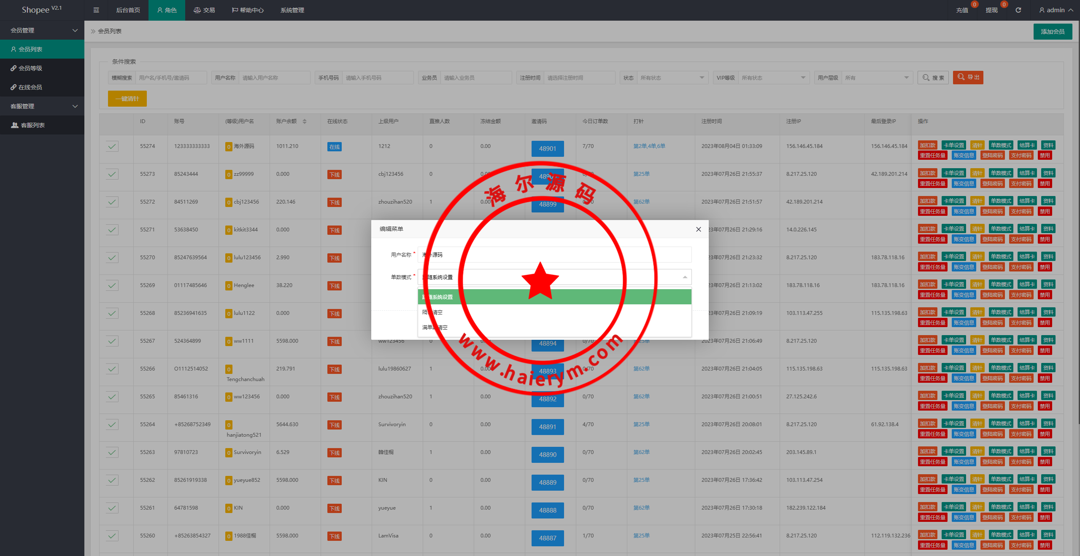Toggle checkbox for member ID 55266

(x=112, y=369)
